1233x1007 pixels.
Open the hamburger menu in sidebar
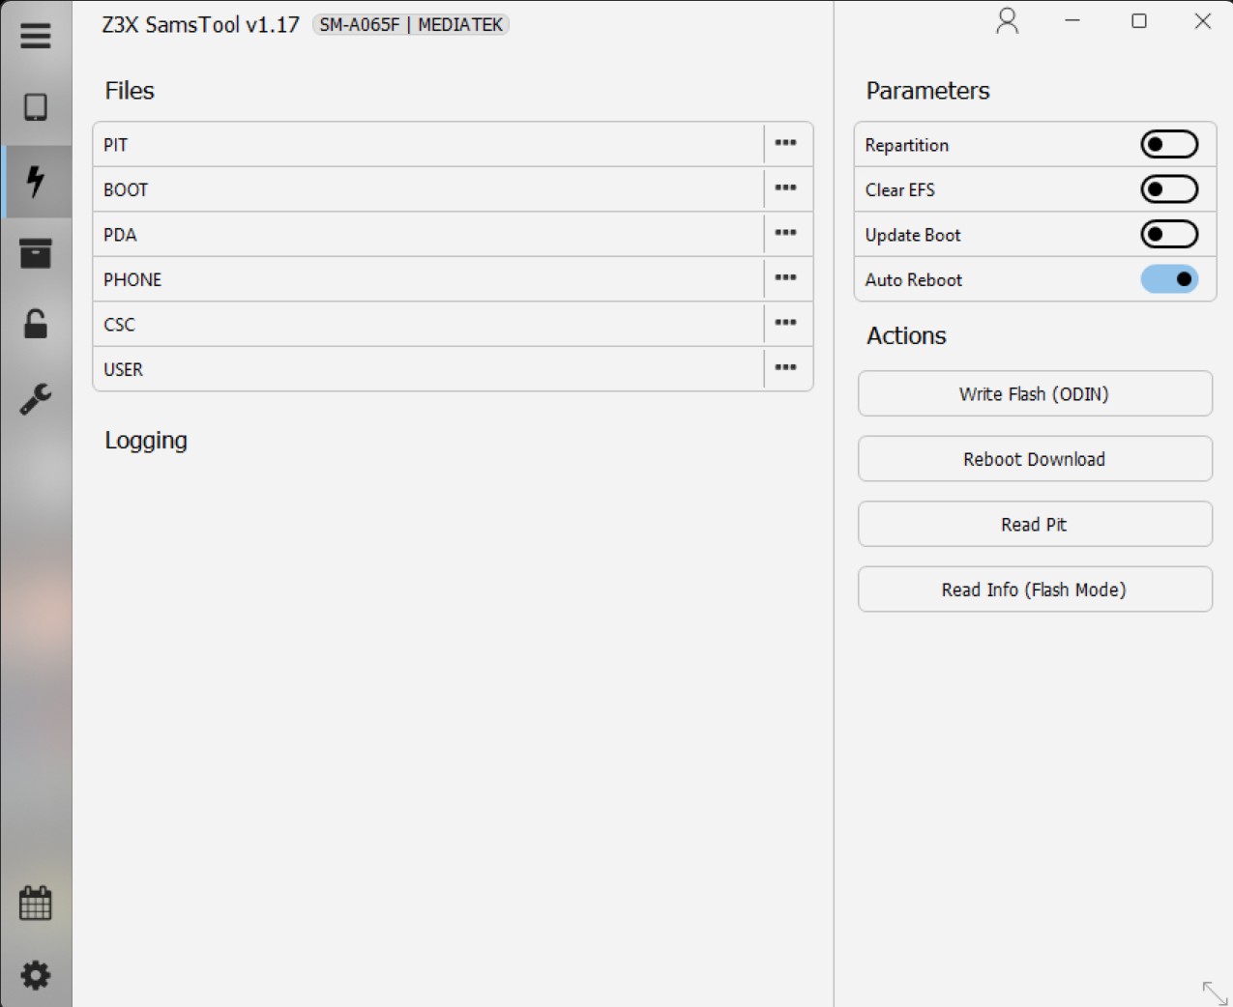tap(36, 36)
